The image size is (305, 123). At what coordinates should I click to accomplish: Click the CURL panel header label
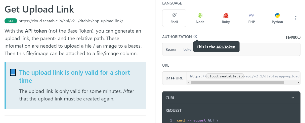click(170, 98)
